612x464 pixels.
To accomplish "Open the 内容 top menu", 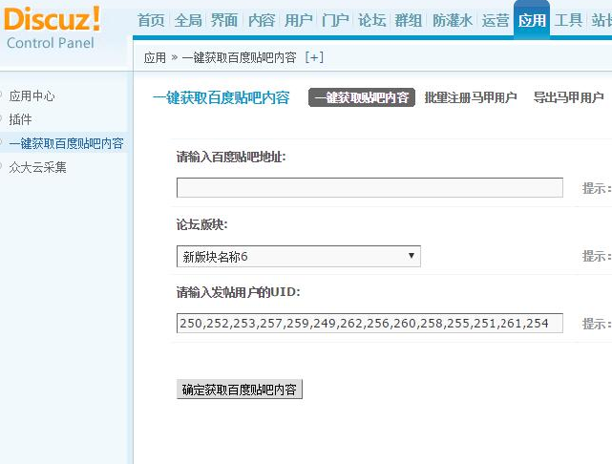I will (262, 20).
